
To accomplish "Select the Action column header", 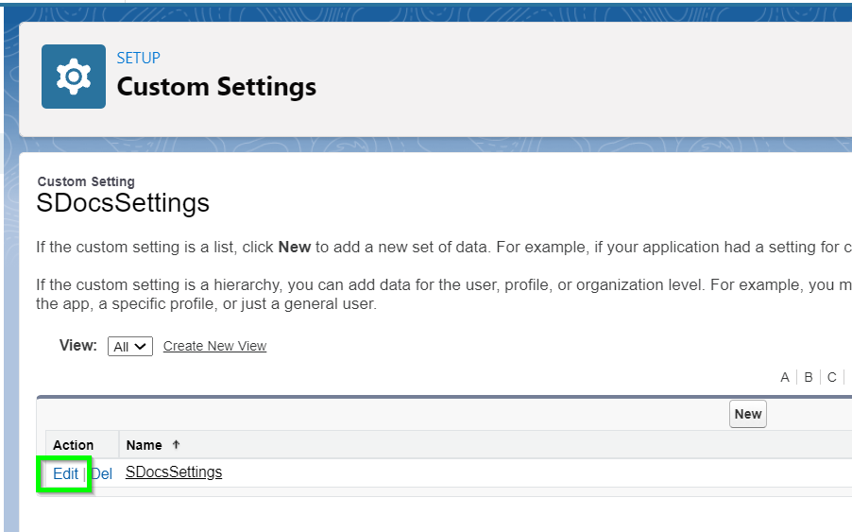I will [73, 445].
